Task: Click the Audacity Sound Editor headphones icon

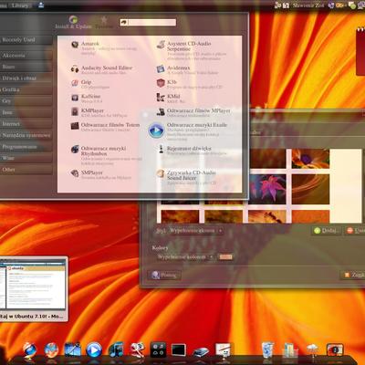Action: (x=75, y=69)
